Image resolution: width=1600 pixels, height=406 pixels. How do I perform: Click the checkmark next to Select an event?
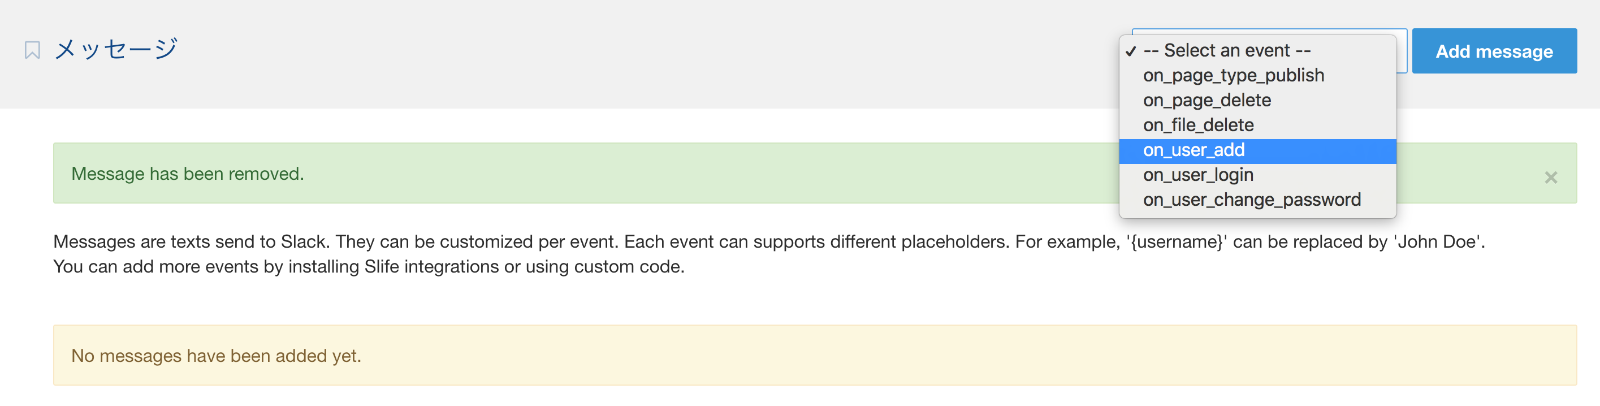pos(1130,51)
